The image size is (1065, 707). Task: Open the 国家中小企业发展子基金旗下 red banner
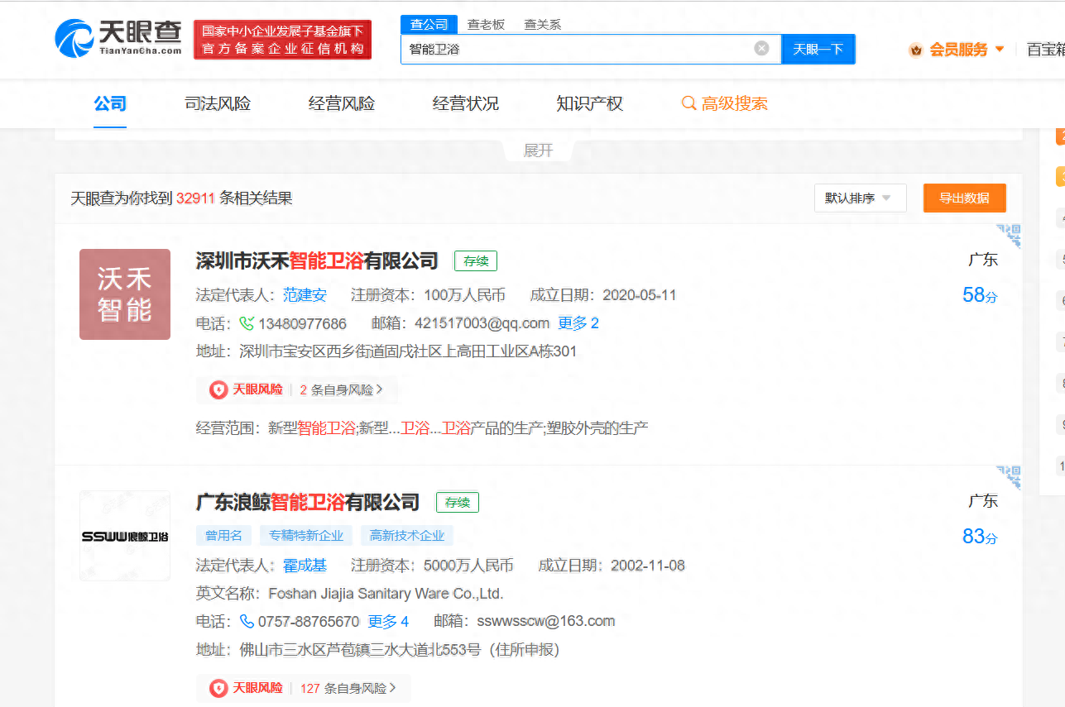pyautogui.click(x=283, y=40)
